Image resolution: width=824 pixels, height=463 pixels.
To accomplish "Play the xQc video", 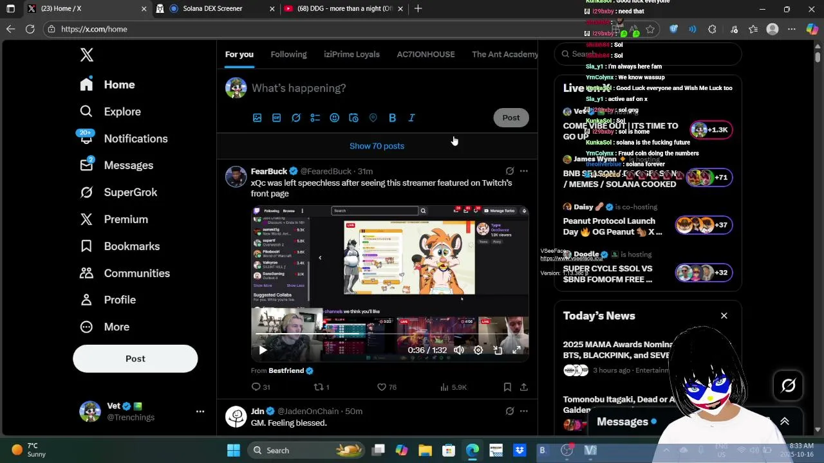I will [263, 350].
